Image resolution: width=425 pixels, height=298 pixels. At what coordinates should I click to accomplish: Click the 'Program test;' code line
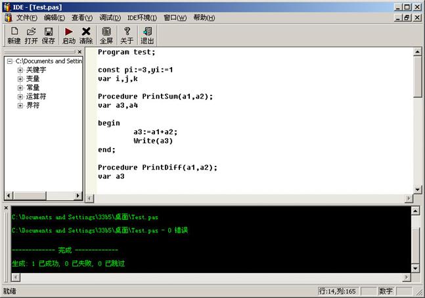pos(127,52)
